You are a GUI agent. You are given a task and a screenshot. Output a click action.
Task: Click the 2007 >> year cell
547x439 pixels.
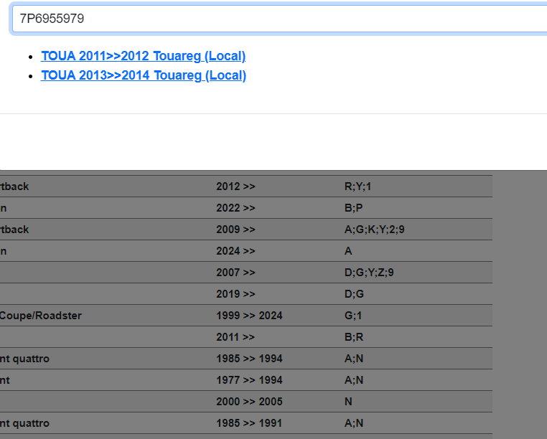(235, 273)
